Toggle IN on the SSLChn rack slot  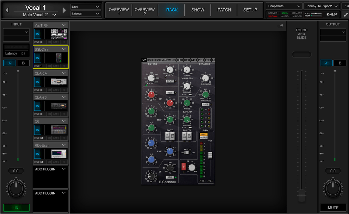pos(37,58)
